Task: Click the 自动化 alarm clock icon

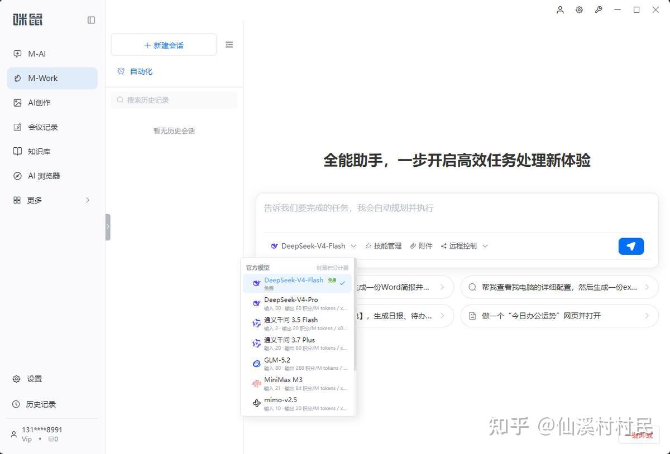Action: pos(121,71)
